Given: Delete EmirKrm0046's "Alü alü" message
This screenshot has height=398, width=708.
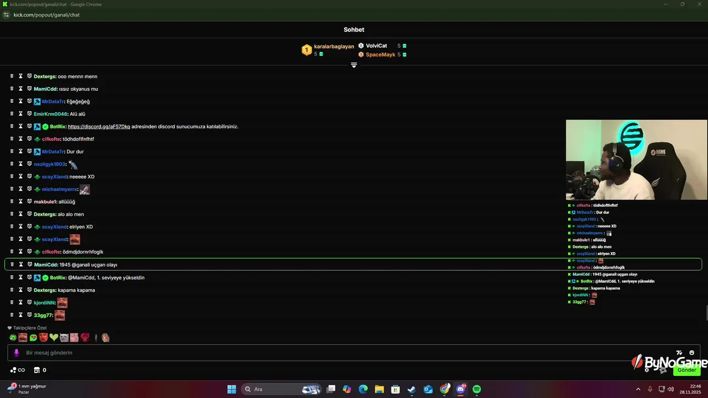Looking at the screenshot, I should [12, 114].
